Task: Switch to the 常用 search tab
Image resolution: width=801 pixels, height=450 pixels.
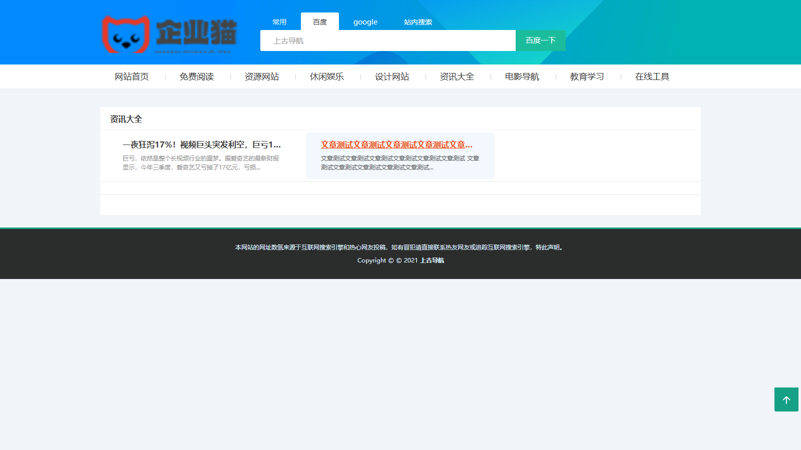Action: (279, 22)
